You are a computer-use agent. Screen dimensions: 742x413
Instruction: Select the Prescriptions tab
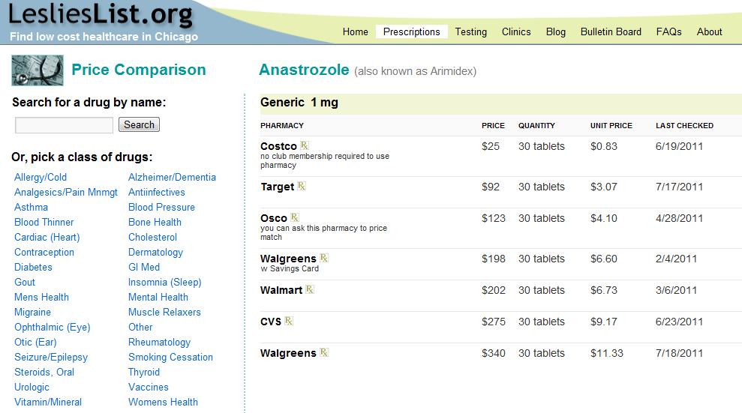412,31
